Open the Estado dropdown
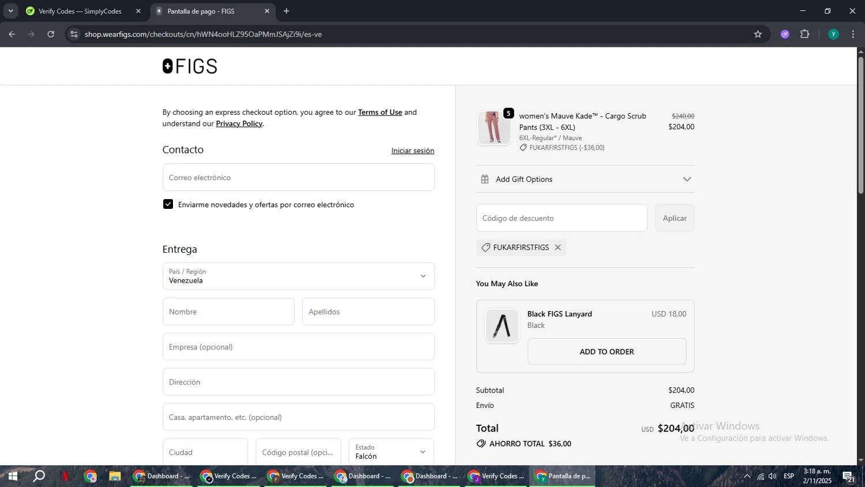The height and width of the screenshot is (487, 865). point(391,452)
